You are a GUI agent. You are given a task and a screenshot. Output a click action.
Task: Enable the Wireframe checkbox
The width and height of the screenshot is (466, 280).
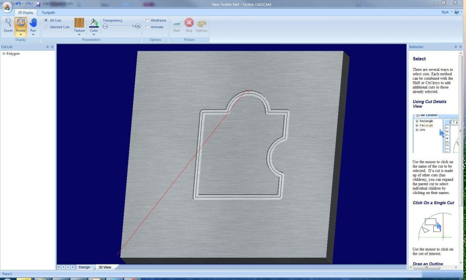pos(147,21)
